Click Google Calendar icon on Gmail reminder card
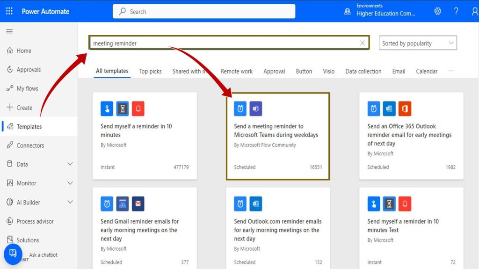This screenshot has width=479, height=269. click(123, 204)
